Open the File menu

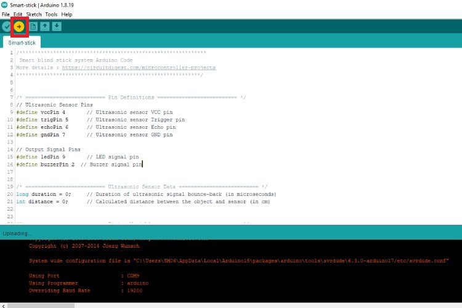point(6,14)
